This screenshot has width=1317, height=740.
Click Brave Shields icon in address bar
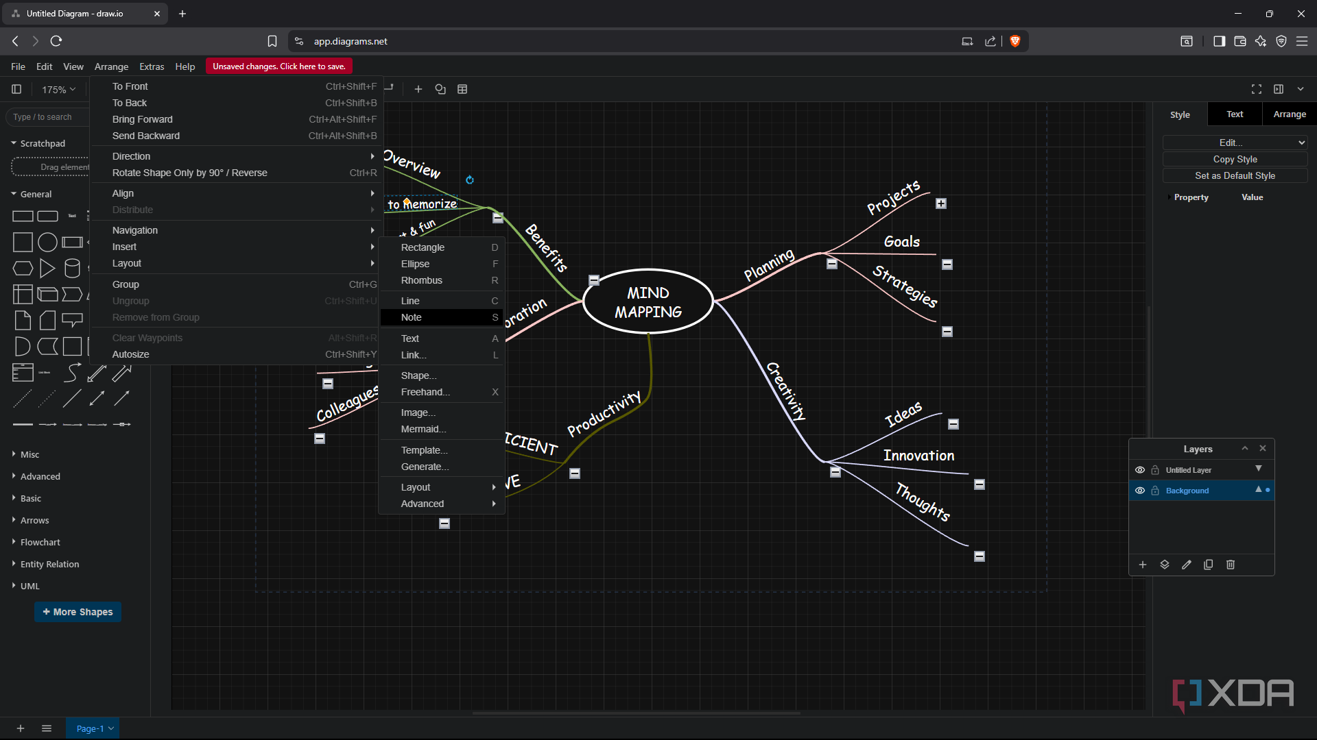click(1015, 41)
